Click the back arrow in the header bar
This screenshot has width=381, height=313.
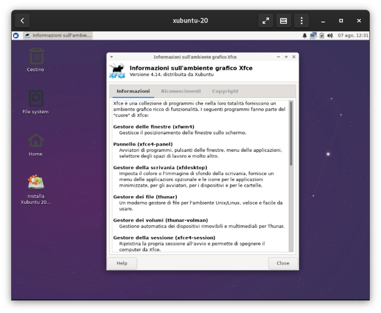click(22, 21)
